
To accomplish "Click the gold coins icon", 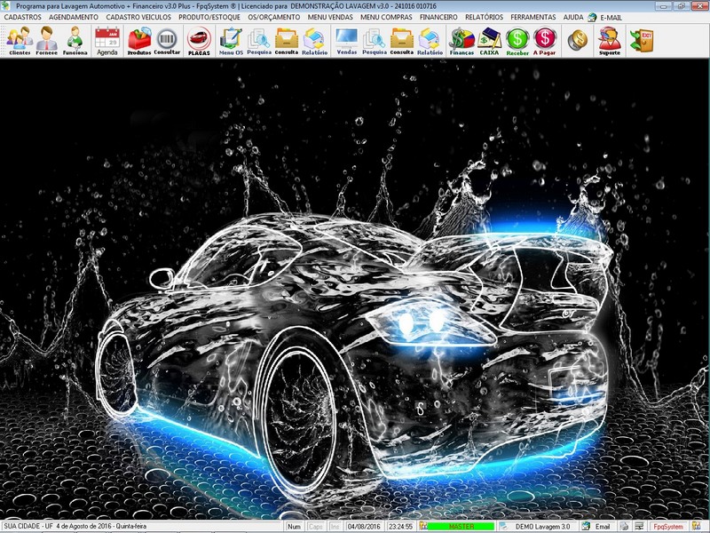I will coord(578,40).
